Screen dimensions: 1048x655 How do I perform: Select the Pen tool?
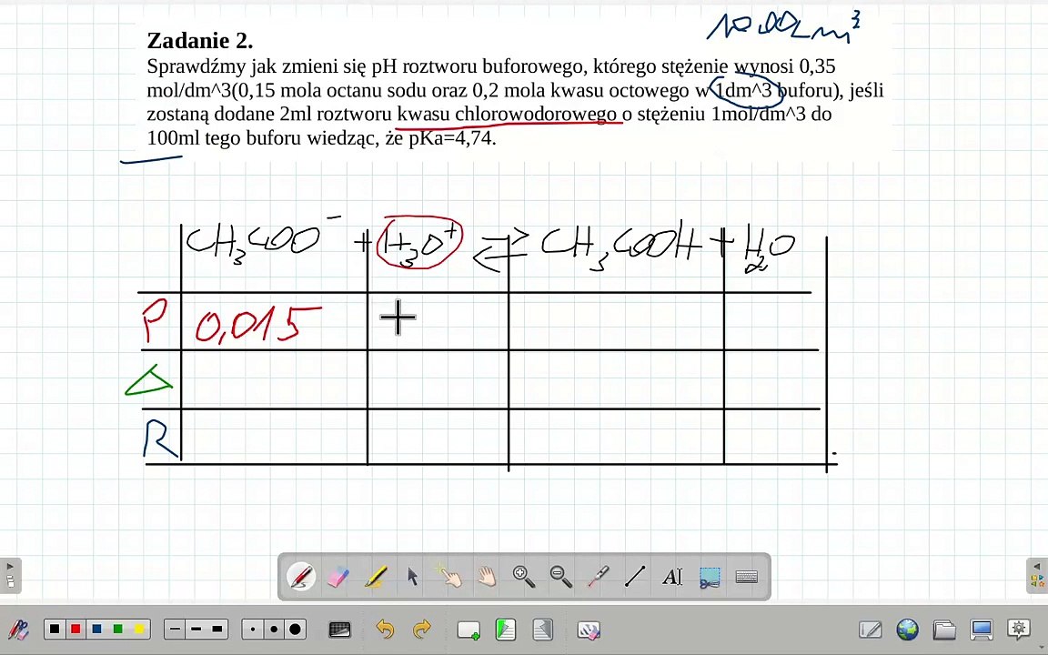tap(301, 576)
